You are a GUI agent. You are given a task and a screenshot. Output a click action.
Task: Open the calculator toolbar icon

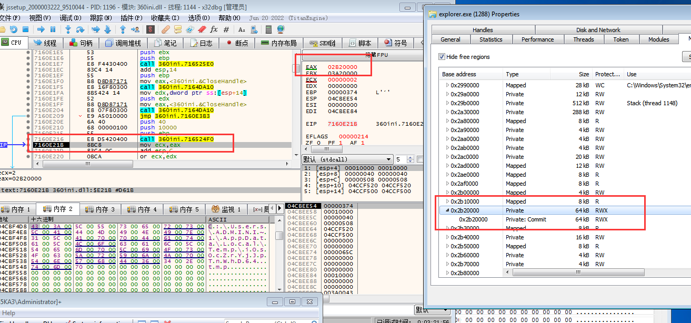[x=269, y=29]
